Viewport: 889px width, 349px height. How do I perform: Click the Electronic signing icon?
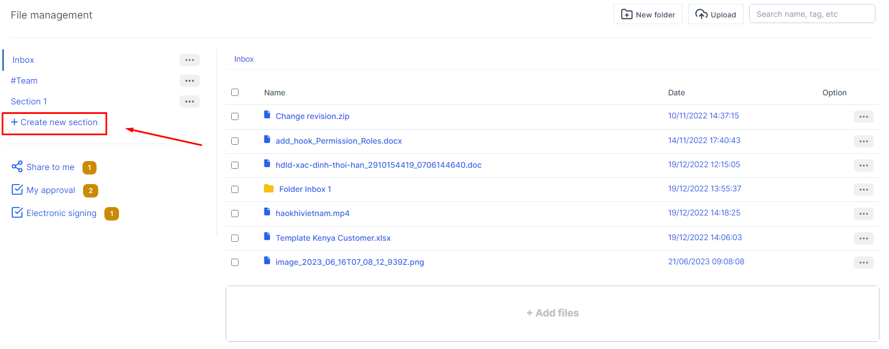[17, 213]
